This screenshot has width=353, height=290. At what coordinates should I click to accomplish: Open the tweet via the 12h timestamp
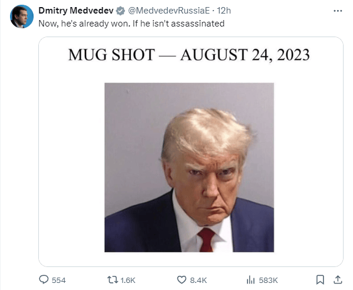pos(224,11)
